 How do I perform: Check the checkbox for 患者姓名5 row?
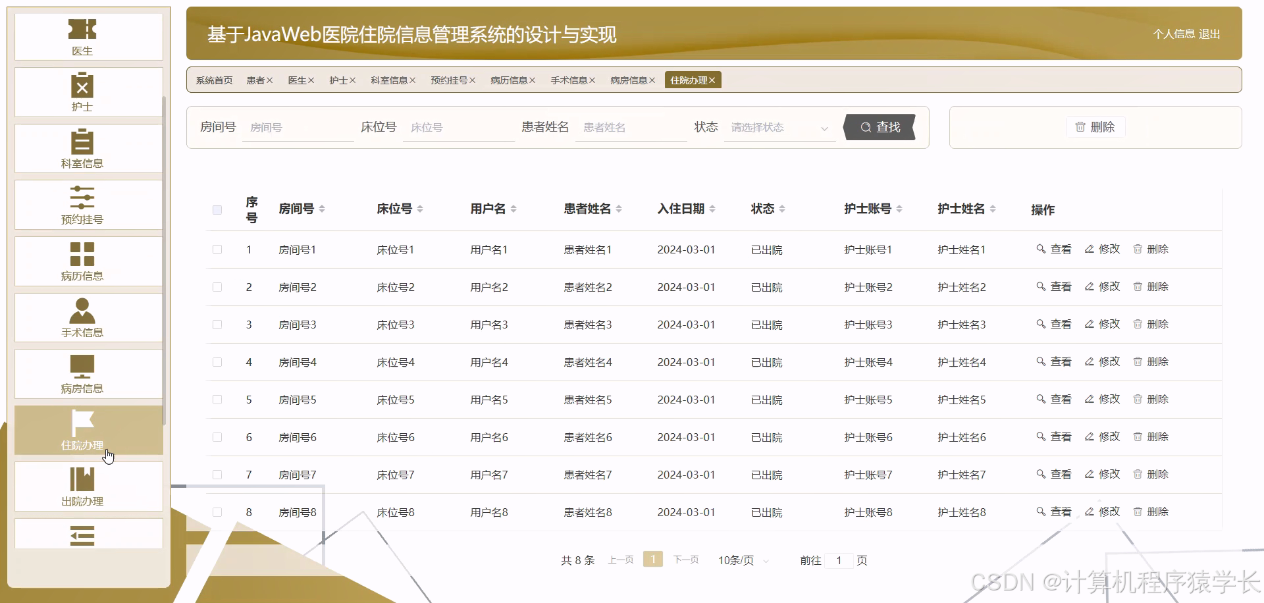(x=217, y=400)
